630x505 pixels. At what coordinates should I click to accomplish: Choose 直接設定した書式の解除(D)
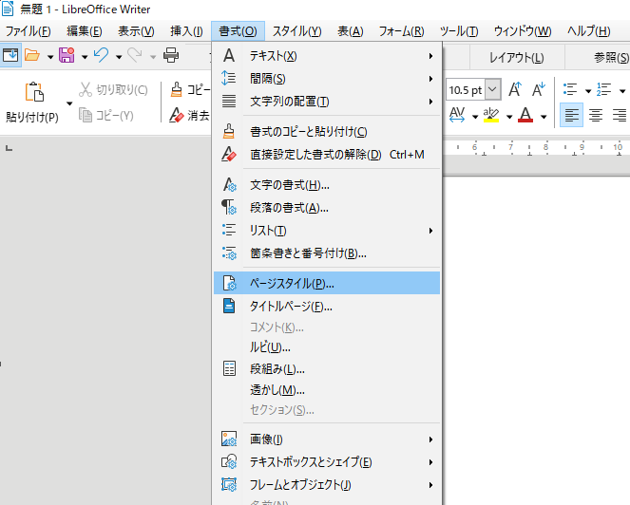click(327, 154)
